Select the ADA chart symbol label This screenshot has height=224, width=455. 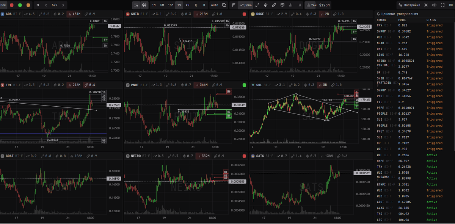9,14
